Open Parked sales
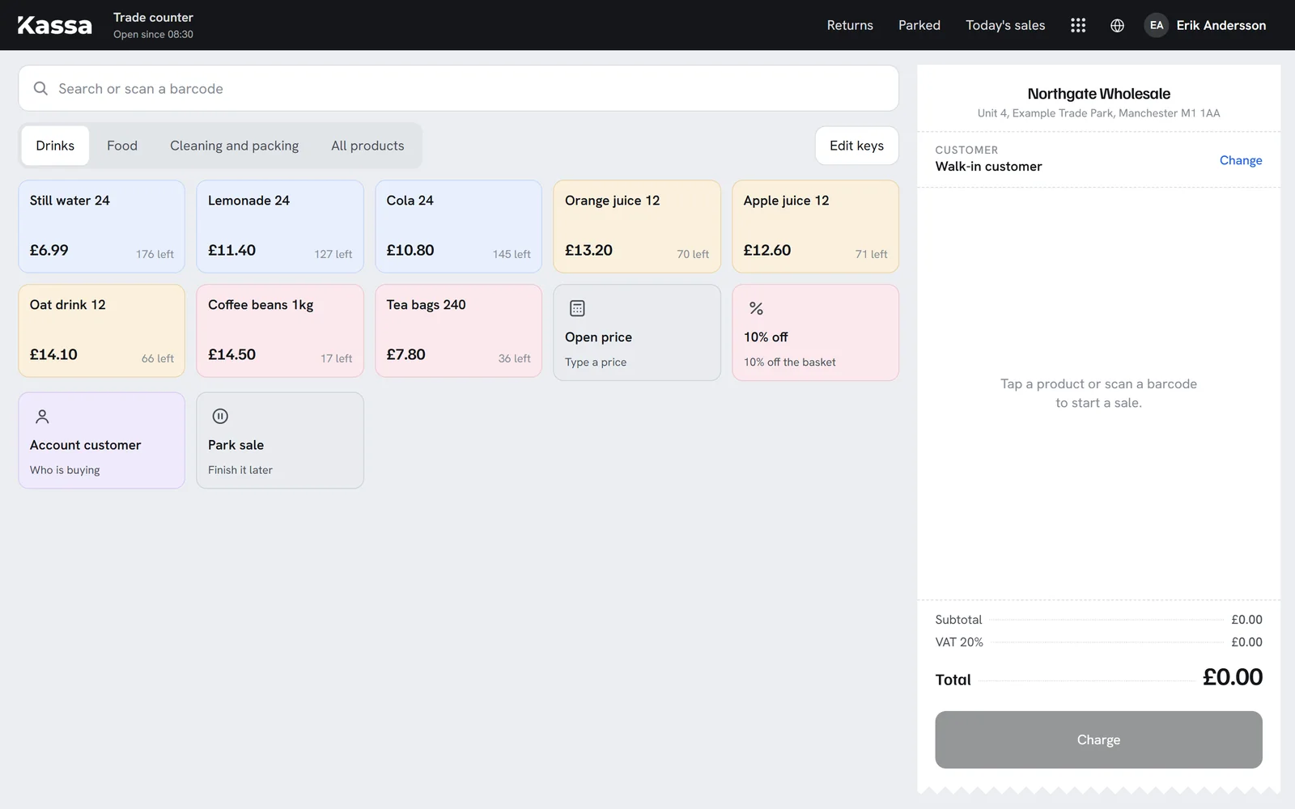Viewport: 1295px width, 809px height. tap(919, 25)
